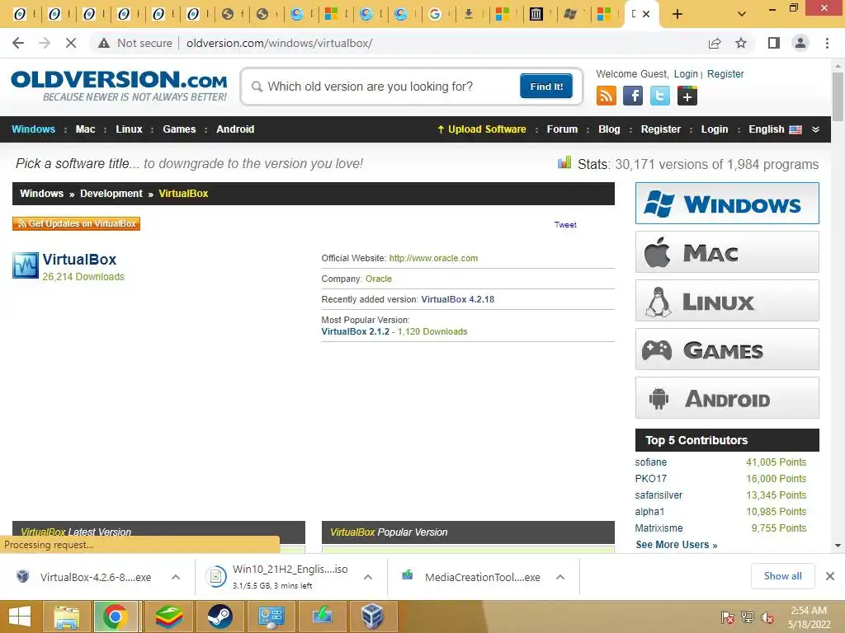The height and width of the screenshot is (633, 845).
Task: Click the Oracle company link
Action: (x=378, y=279)
